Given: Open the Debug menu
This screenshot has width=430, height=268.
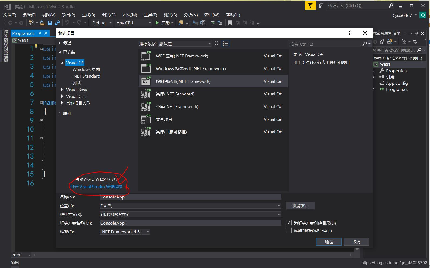Looking at the screenshot, I should click(x=109, y=15).
